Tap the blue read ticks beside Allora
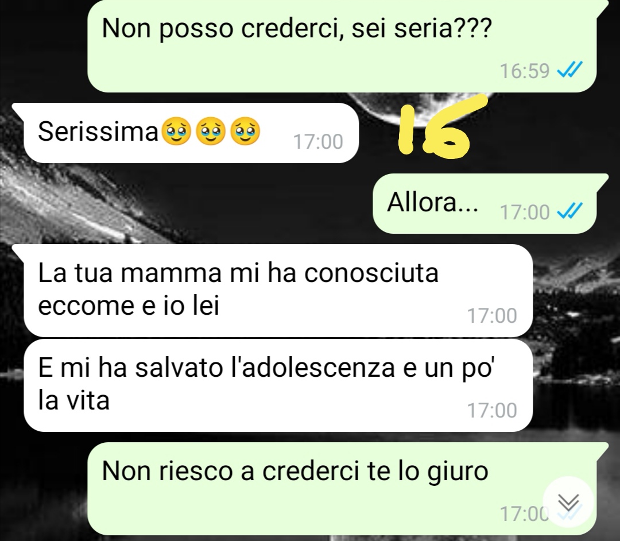Viewport: 620px width, 541px height. point(569,211)
